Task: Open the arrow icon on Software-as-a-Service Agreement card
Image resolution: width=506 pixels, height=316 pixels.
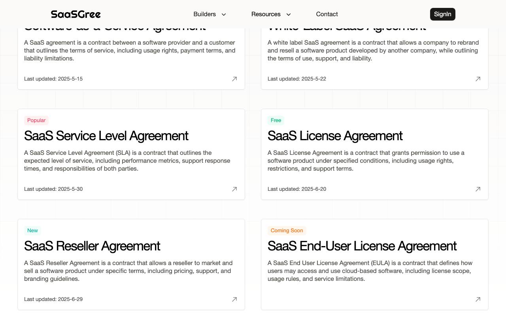Action: [x=234, y=79]
